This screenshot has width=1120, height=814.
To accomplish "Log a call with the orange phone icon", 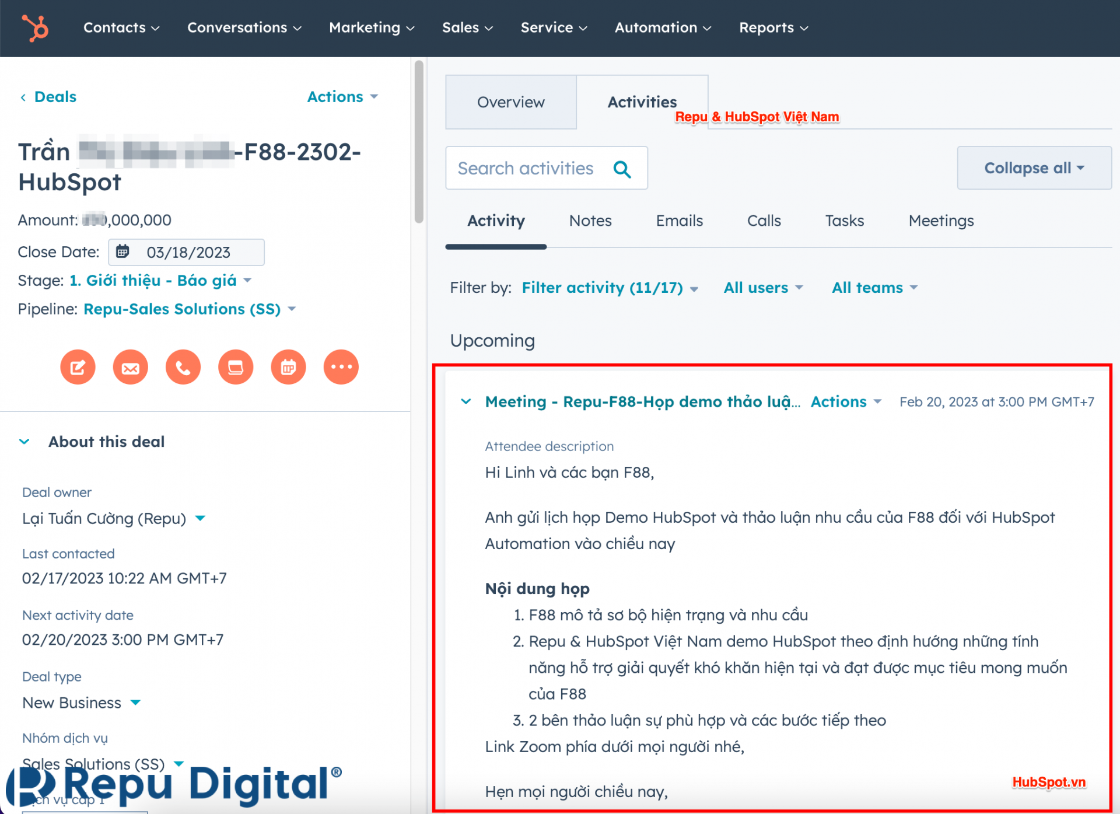I will pyautogui.click(x=183, y=367).
